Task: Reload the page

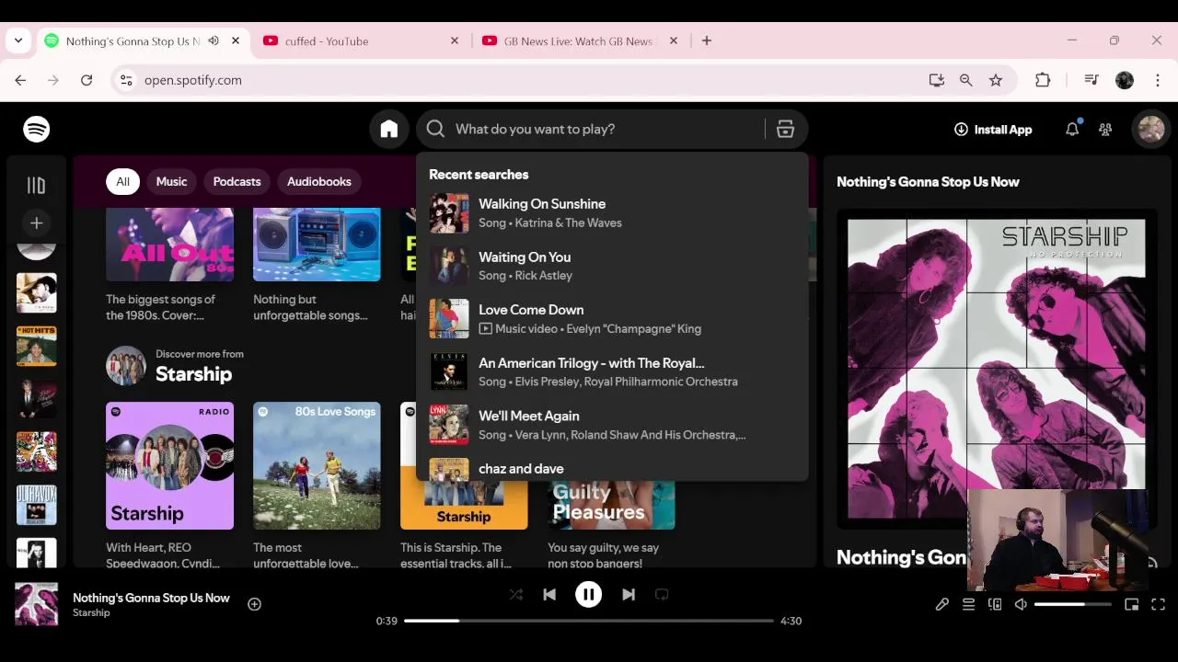Action: click(87, 81)
